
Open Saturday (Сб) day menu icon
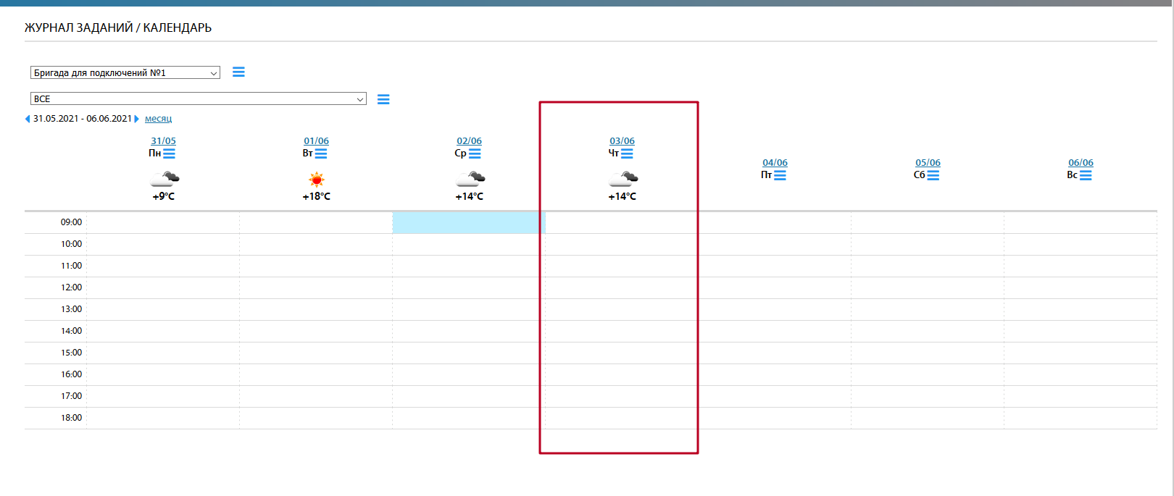(933, 175)
